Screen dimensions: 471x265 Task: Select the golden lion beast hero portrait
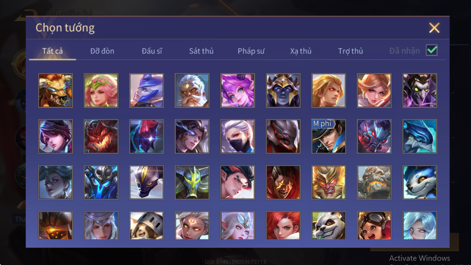click(55, 90)
